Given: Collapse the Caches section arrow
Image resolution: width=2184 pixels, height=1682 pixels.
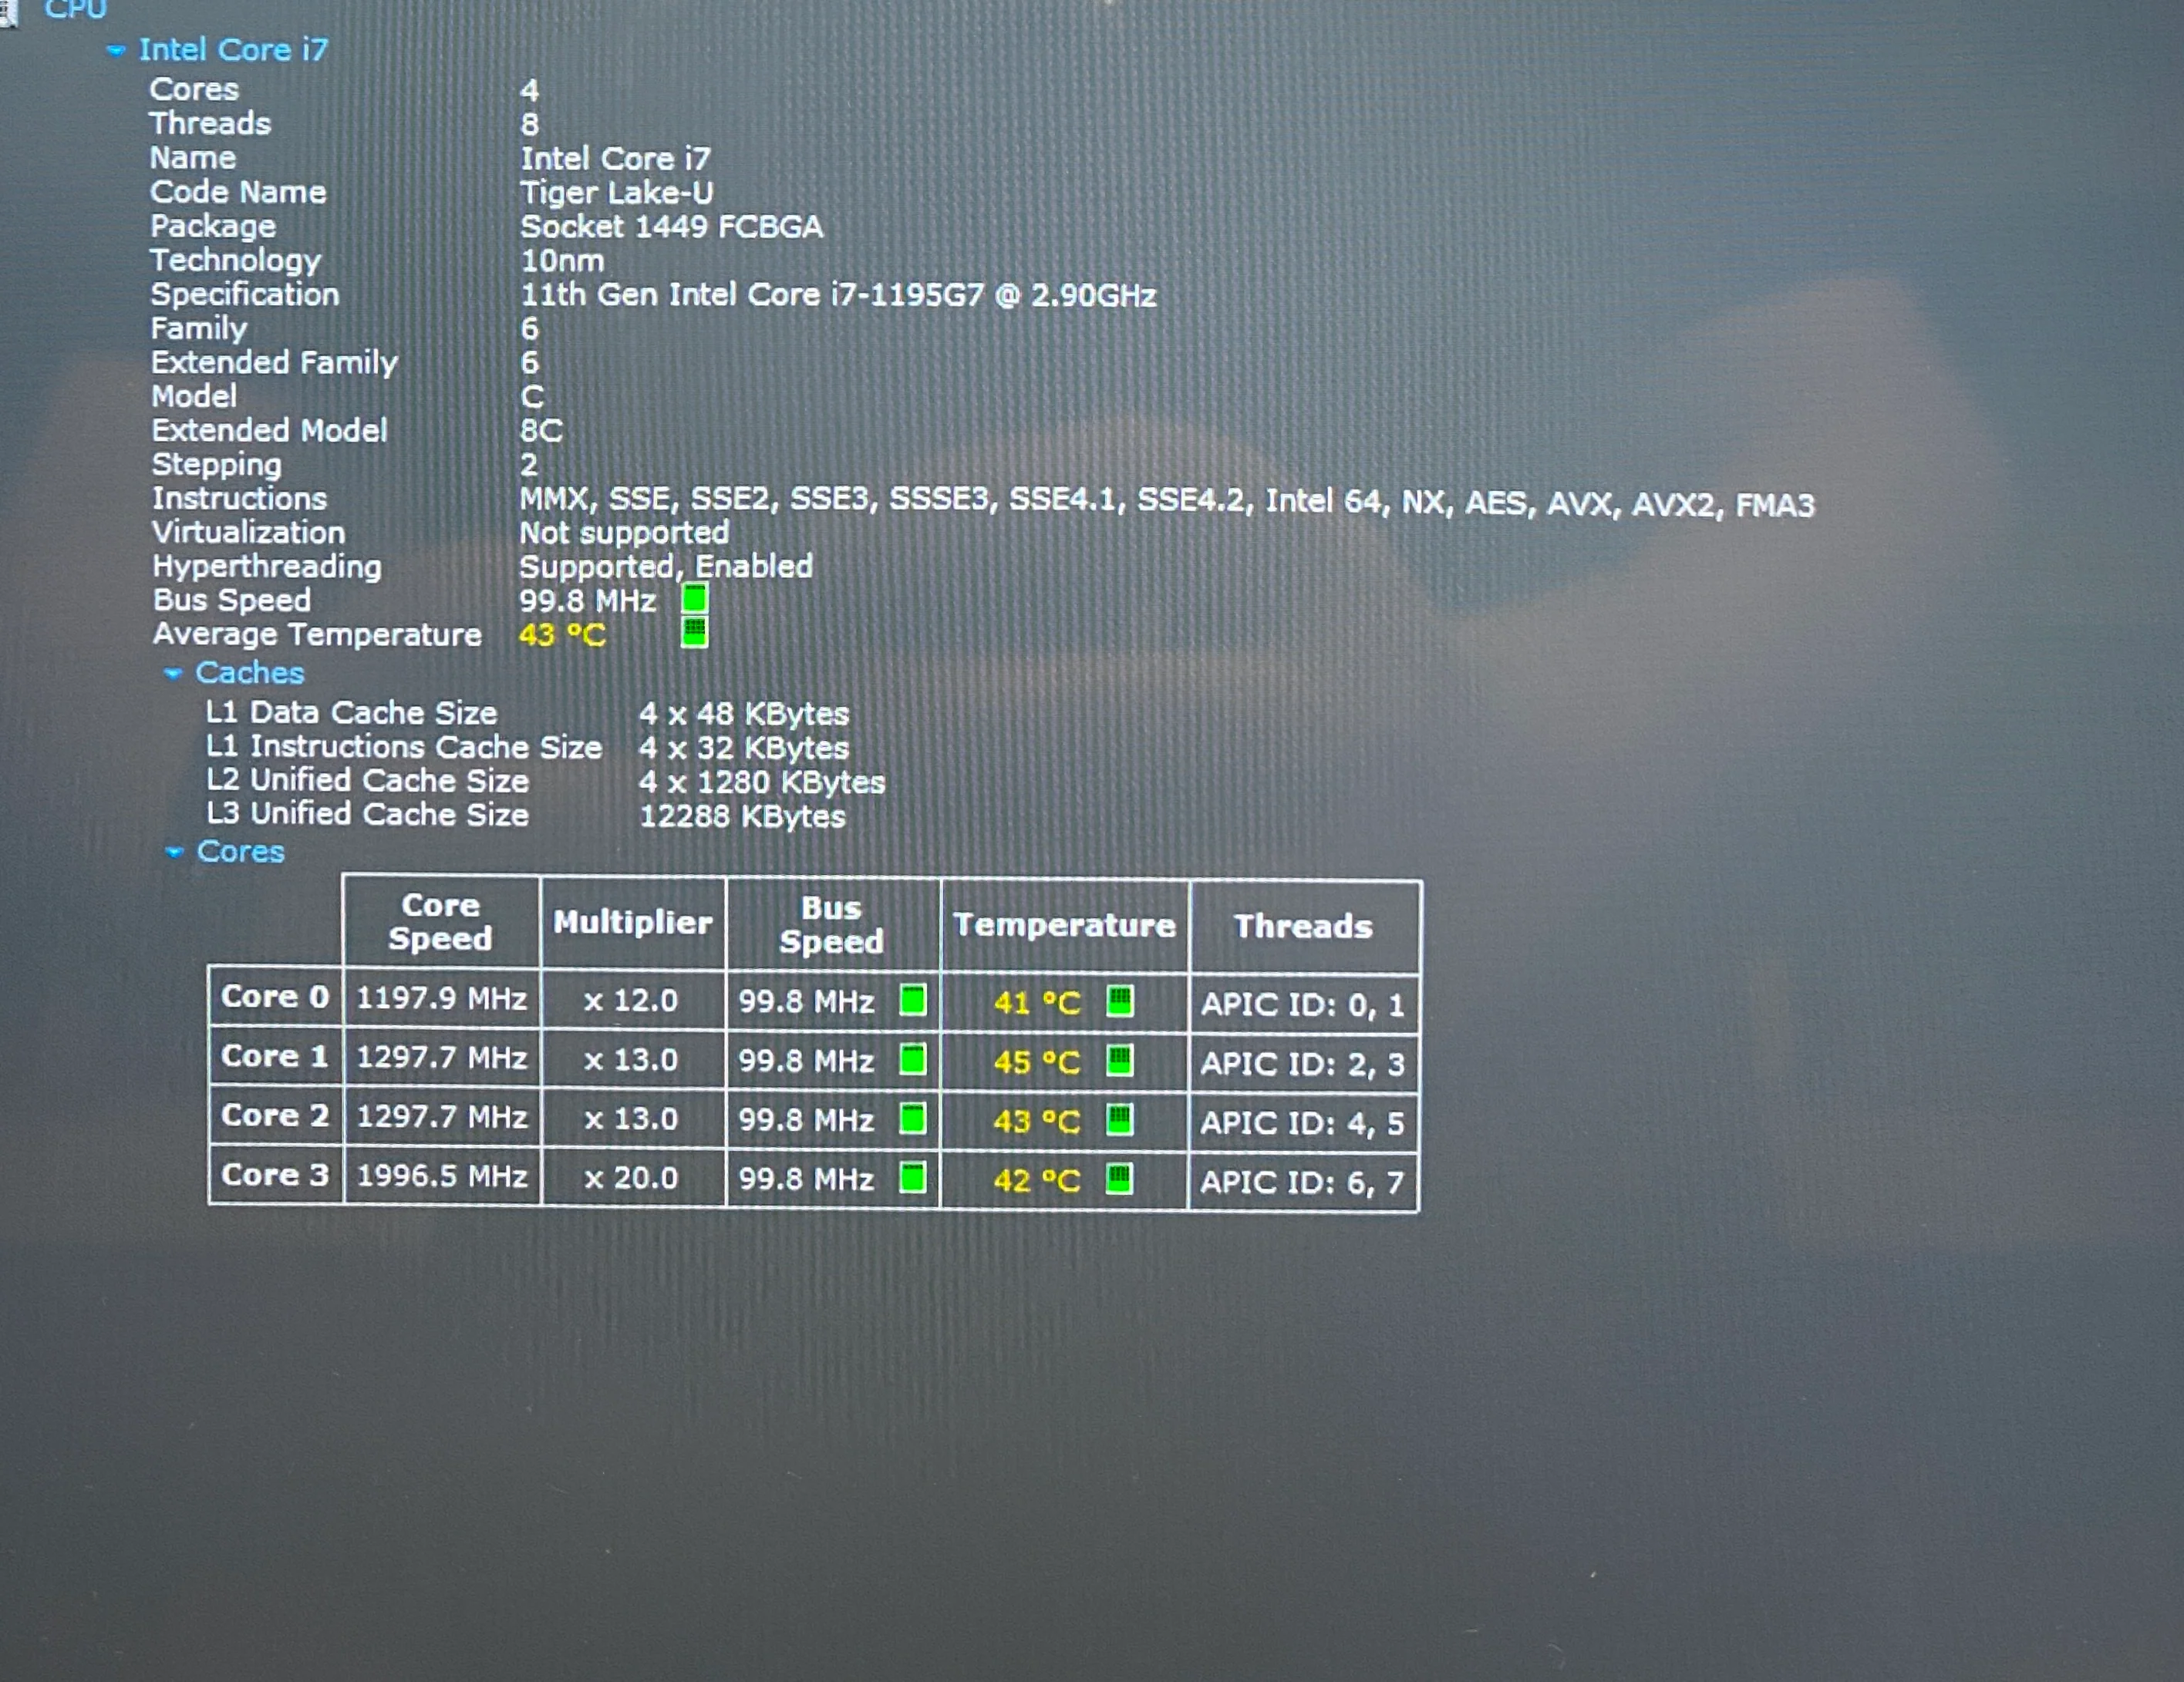Looking at the screenshot, I should (x=173, y=674).
